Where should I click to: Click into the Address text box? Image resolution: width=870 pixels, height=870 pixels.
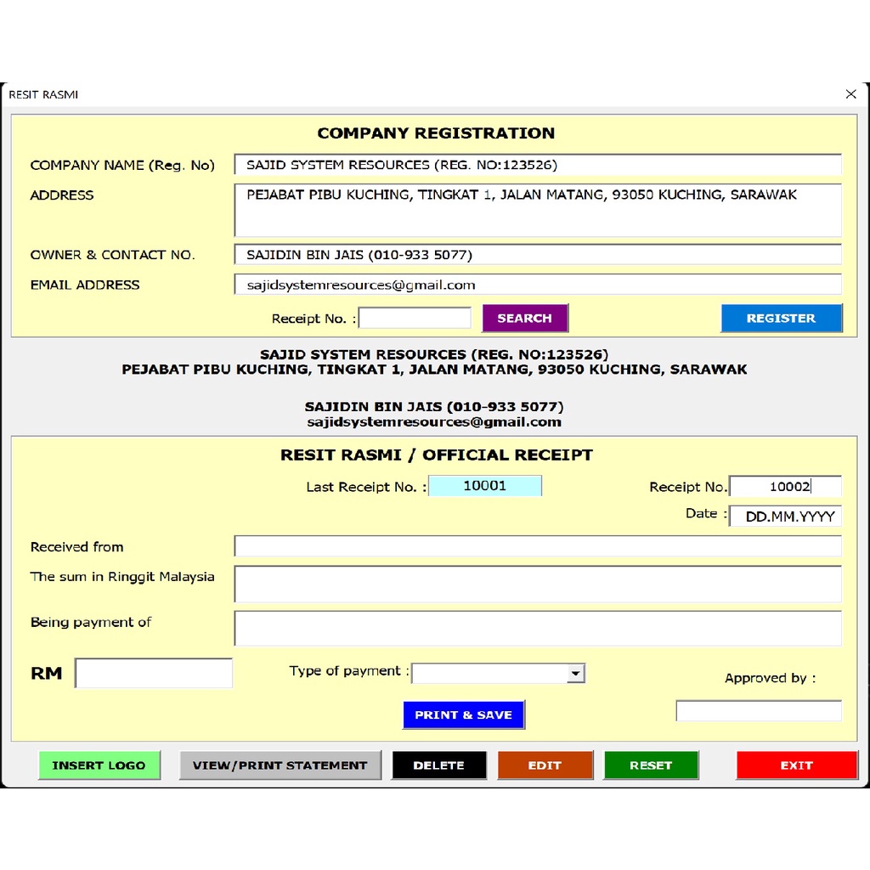[x=537, y=210]
